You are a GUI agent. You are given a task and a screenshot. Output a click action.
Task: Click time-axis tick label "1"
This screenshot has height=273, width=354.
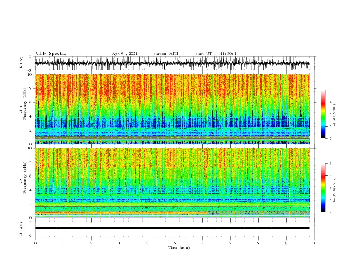point(63,243)
